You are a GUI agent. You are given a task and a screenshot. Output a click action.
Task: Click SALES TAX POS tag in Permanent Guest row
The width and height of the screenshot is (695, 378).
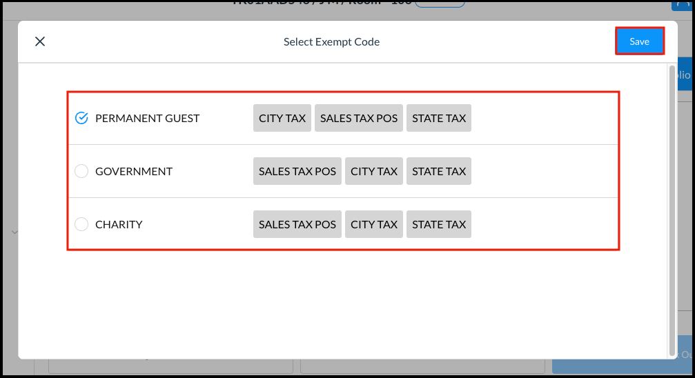pyautogui.click(x=359, y=118)
